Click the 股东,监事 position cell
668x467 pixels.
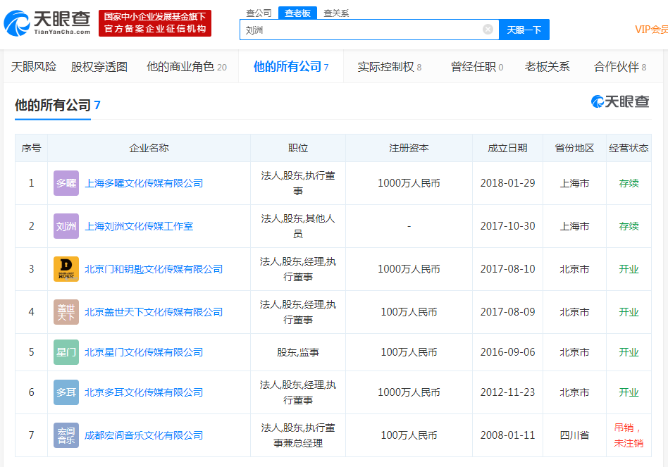click(x=298, y=352)
